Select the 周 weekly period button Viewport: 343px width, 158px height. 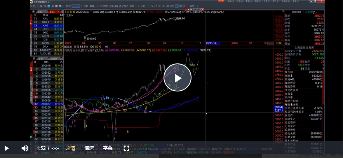(x=181, y=6)
